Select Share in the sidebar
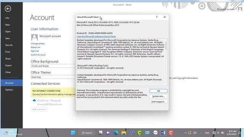This screenshot has height=137, width=244. pos(8,59)
